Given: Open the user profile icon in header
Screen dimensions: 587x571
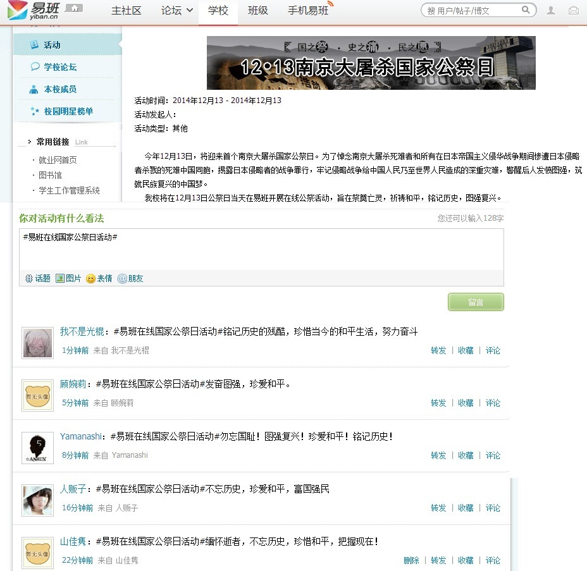Looking at the screenshot, I should 551,10.
